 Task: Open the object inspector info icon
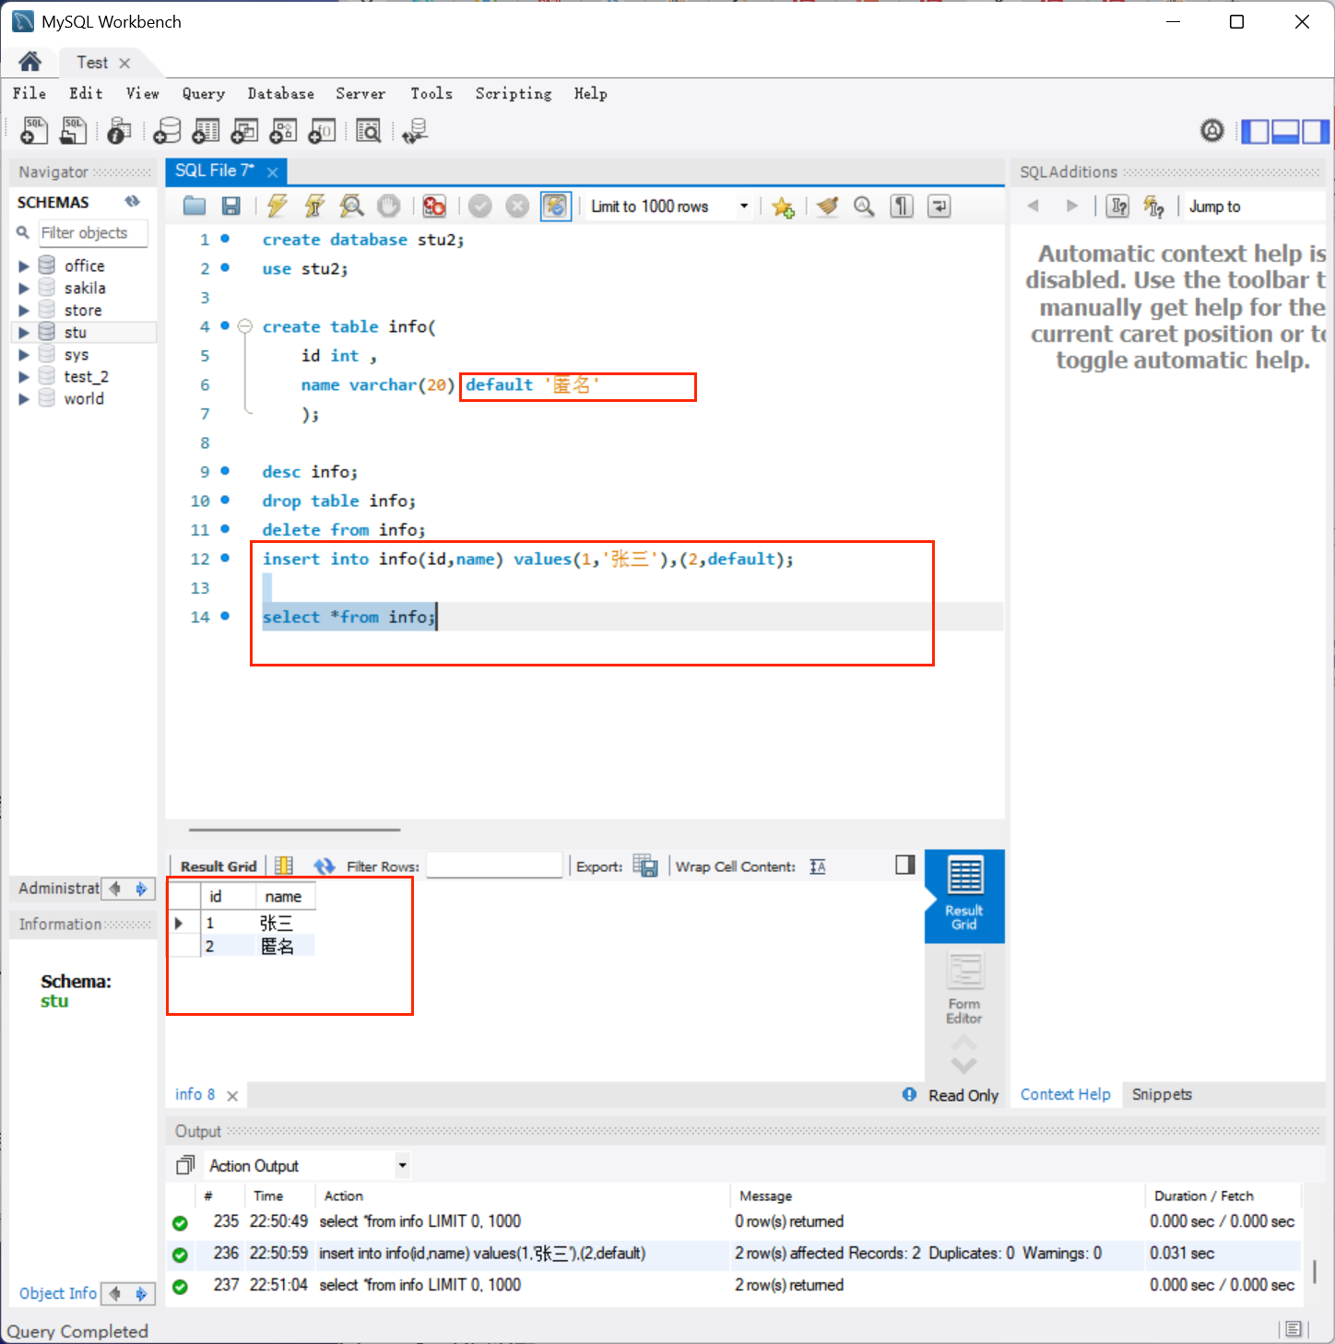pos(119,131)
